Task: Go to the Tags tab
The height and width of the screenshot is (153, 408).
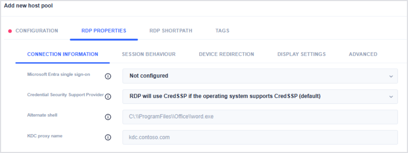Action: (x=222, y=31)
